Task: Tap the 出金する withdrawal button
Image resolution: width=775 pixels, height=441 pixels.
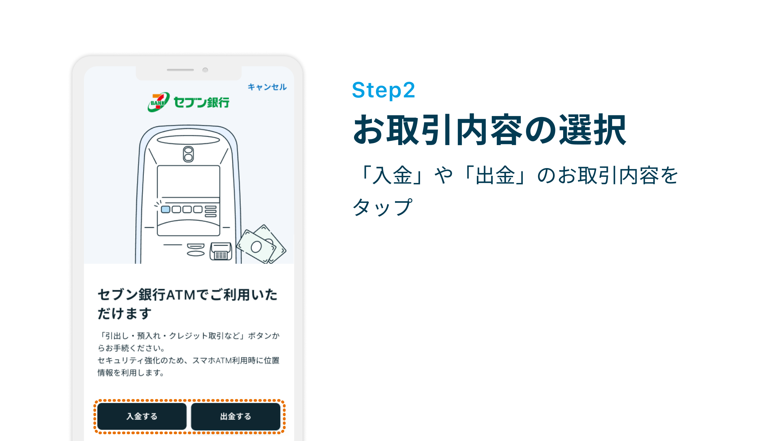Action: 236,416
